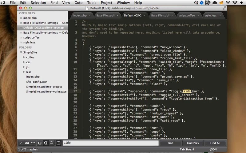
Task: Click the split-arrow fork menu bar icon
Action: (228, 2)
